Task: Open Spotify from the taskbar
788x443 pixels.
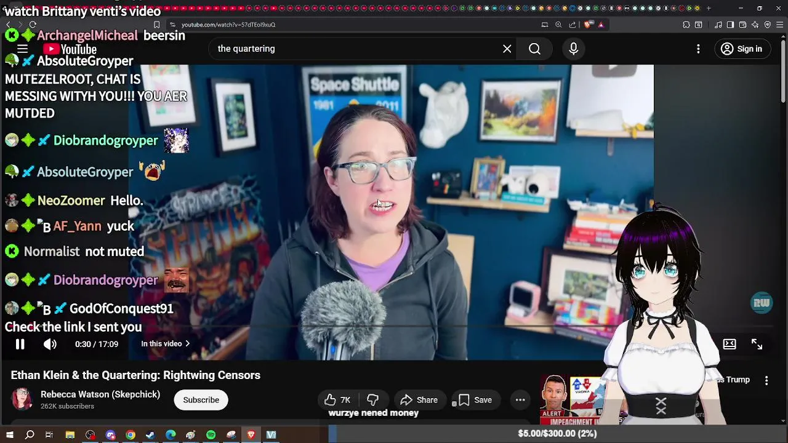Action: (x=211, y=435)
